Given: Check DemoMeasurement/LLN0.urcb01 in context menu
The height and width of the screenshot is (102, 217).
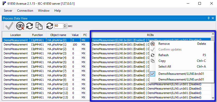Looking at the screenshot, I should [x=182, y=79].
